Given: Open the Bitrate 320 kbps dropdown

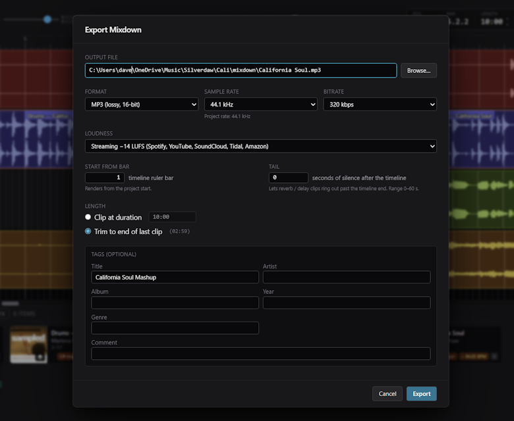Looking at the screenshot, I should (380, 105).
